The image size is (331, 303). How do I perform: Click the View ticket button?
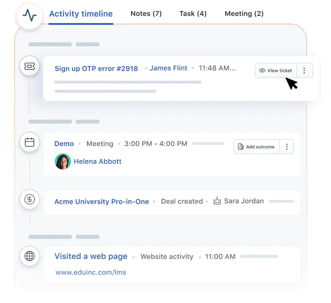click(276, 71)
